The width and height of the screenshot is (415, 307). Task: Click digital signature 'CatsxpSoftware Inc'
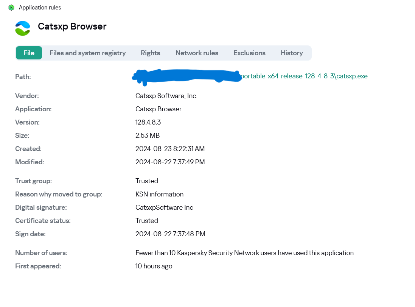(x=164, y=207)
